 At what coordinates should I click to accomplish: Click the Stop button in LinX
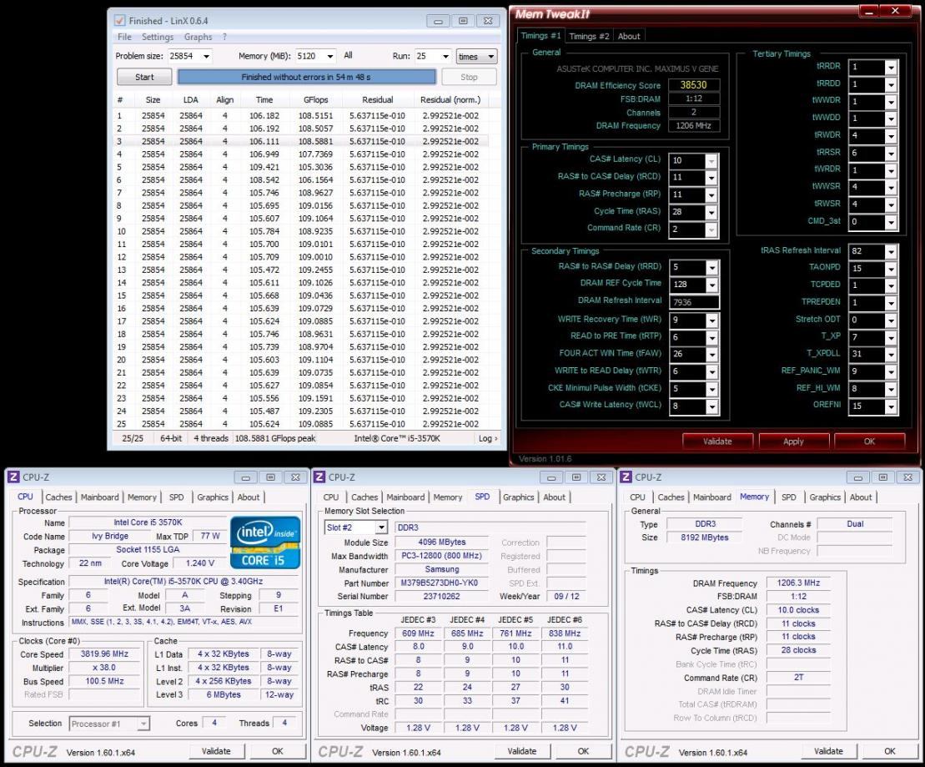pyautogui.click(x=469, y=77)
